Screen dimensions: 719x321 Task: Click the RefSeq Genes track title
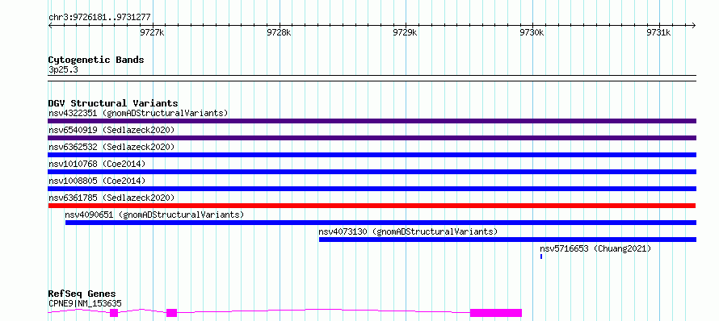click(82, 294)
